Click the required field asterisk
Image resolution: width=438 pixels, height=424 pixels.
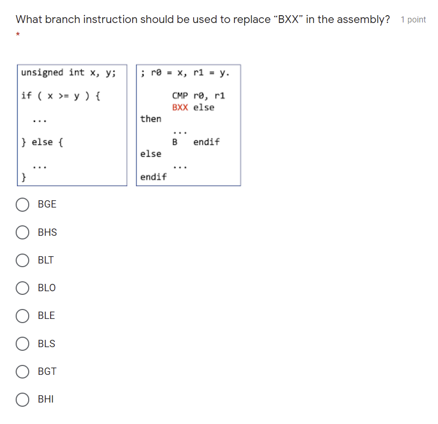coord(18,35)
